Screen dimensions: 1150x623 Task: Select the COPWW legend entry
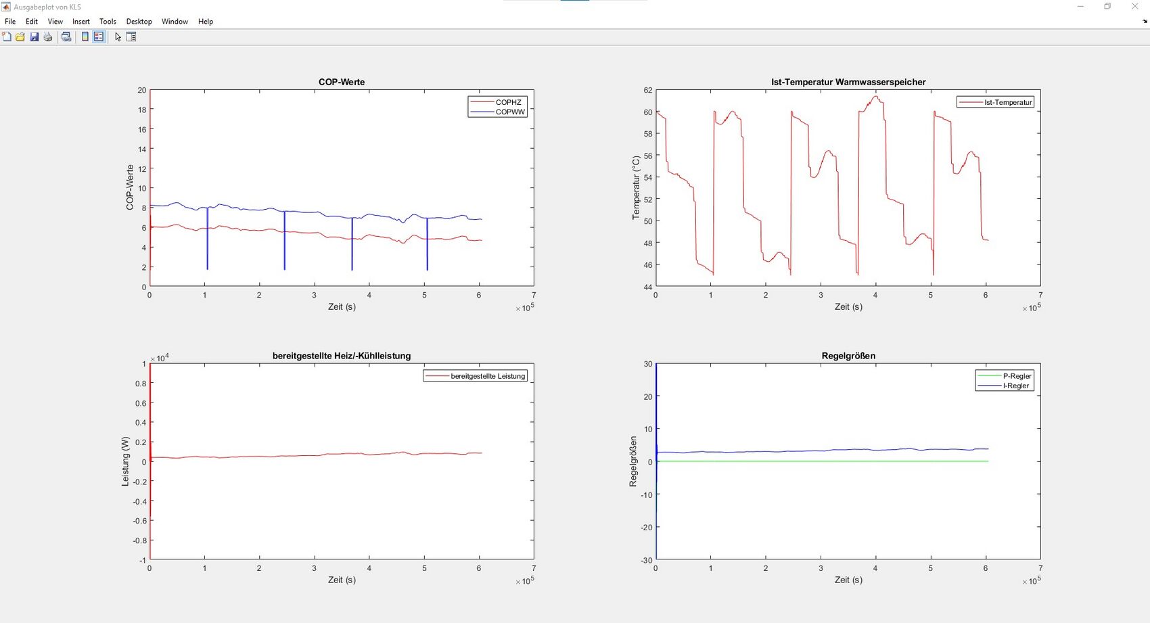tap(510, 112)
